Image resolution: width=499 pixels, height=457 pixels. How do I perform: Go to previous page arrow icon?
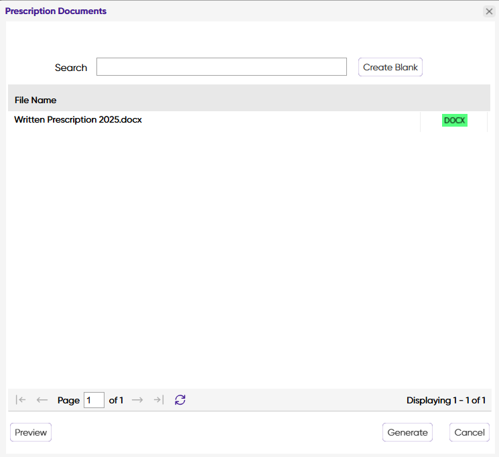point(42,399)
